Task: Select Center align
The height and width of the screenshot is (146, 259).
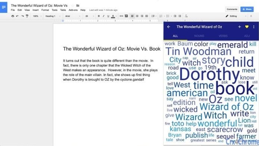Action: 137,16
